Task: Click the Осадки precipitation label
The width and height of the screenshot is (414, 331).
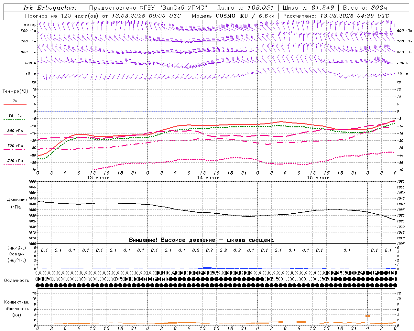Action: pyautogui.click(x=16, y=254)
